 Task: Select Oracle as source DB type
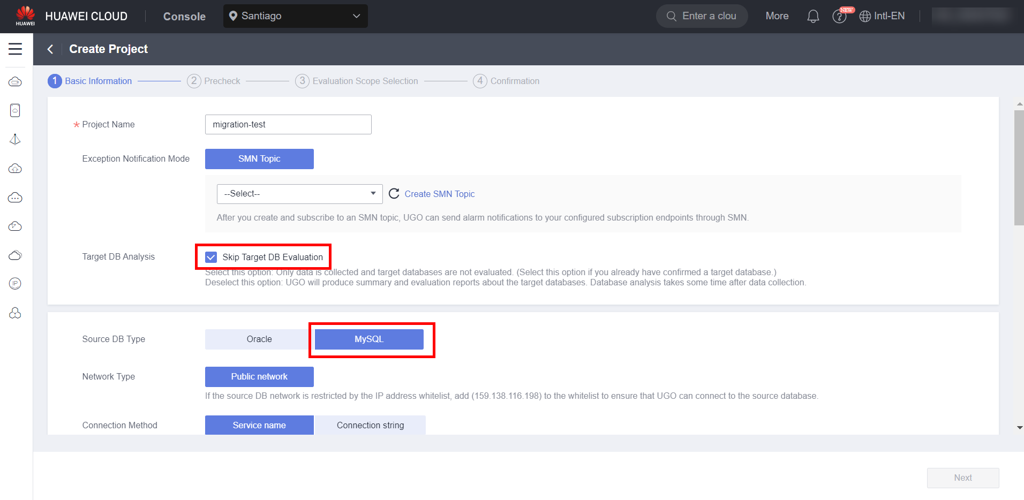[x=259, y=339]
